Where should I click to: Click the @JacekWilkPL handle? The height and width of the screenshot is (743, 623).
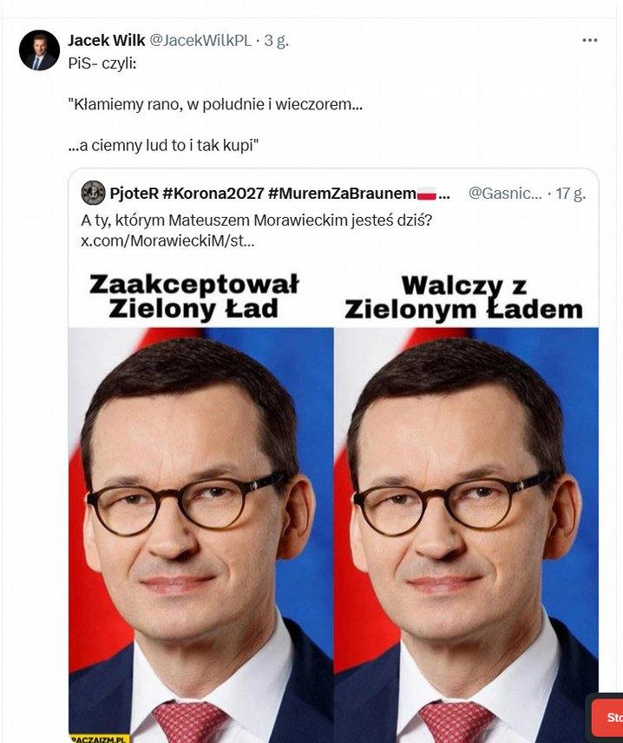200,41
